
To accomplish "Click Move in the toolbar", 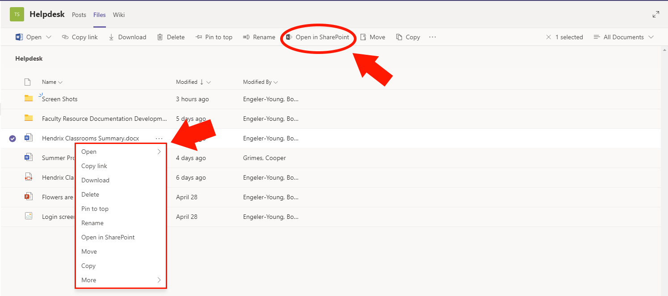I will [373, 37].
